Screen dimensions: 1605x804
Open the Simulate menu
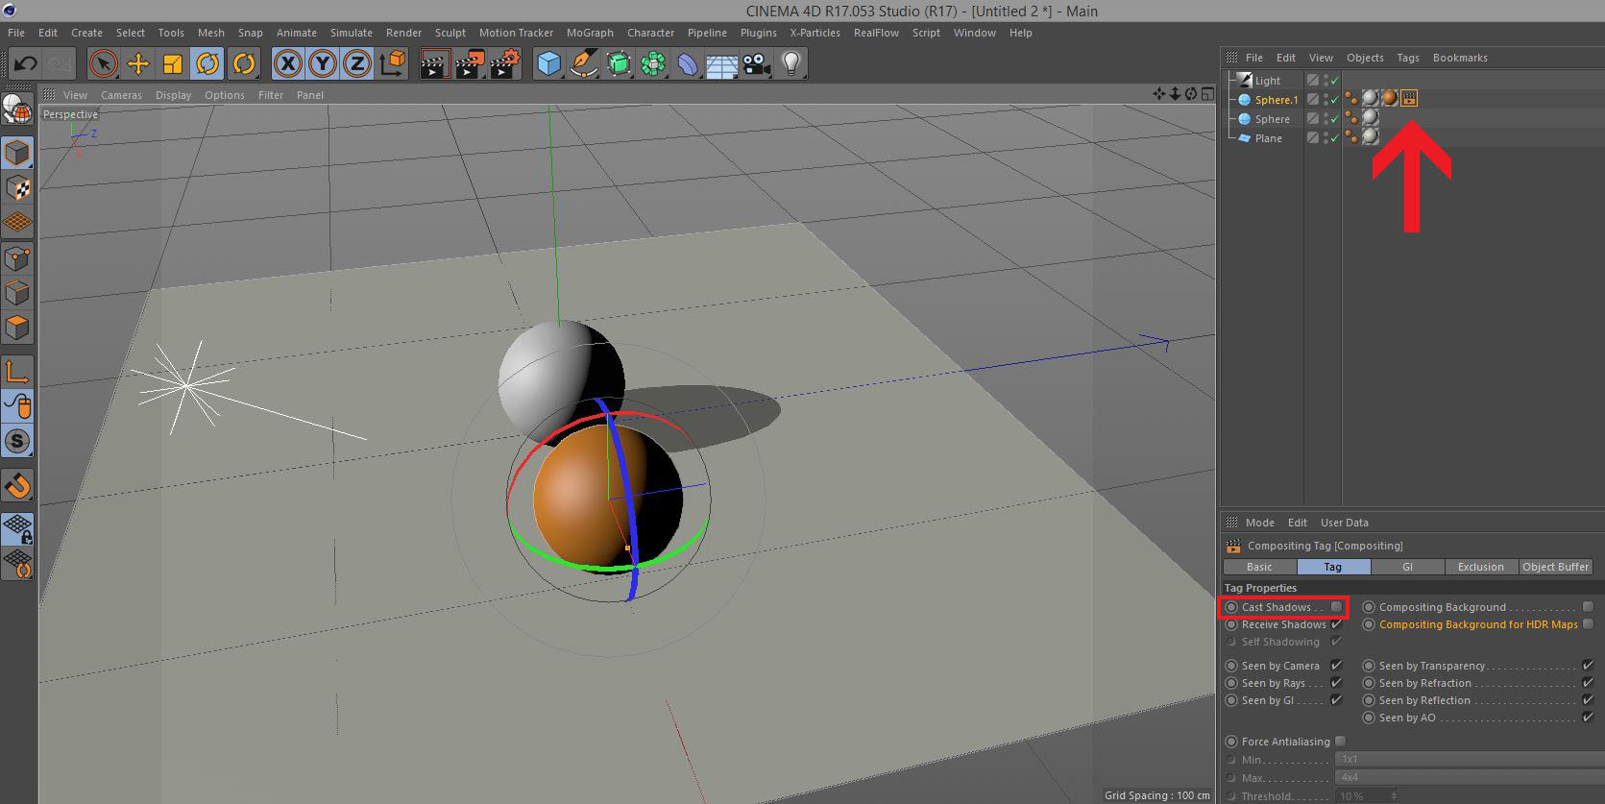352,33
